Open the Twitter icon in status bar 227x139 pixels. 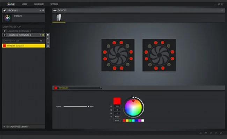click(211, 133)
